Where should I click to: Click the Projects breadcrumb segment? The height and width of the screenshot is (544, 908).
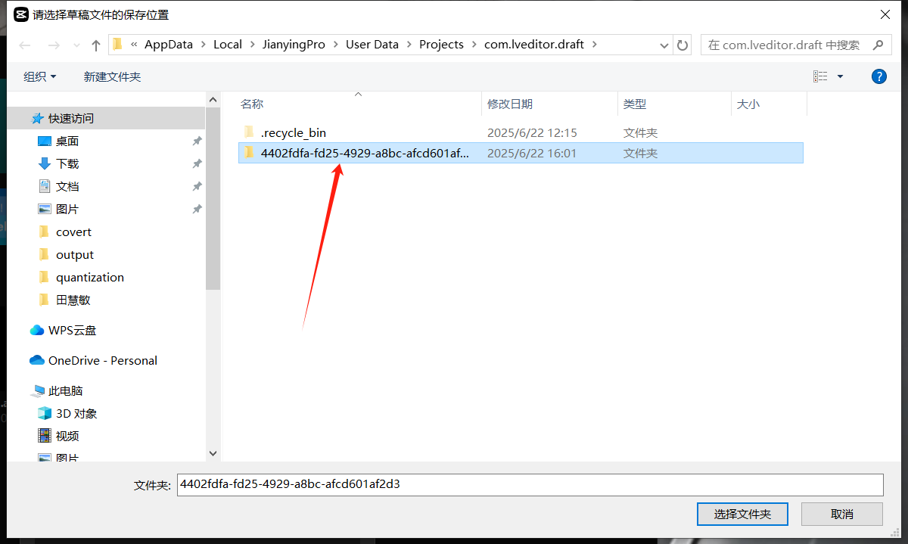tap(441, 45)
